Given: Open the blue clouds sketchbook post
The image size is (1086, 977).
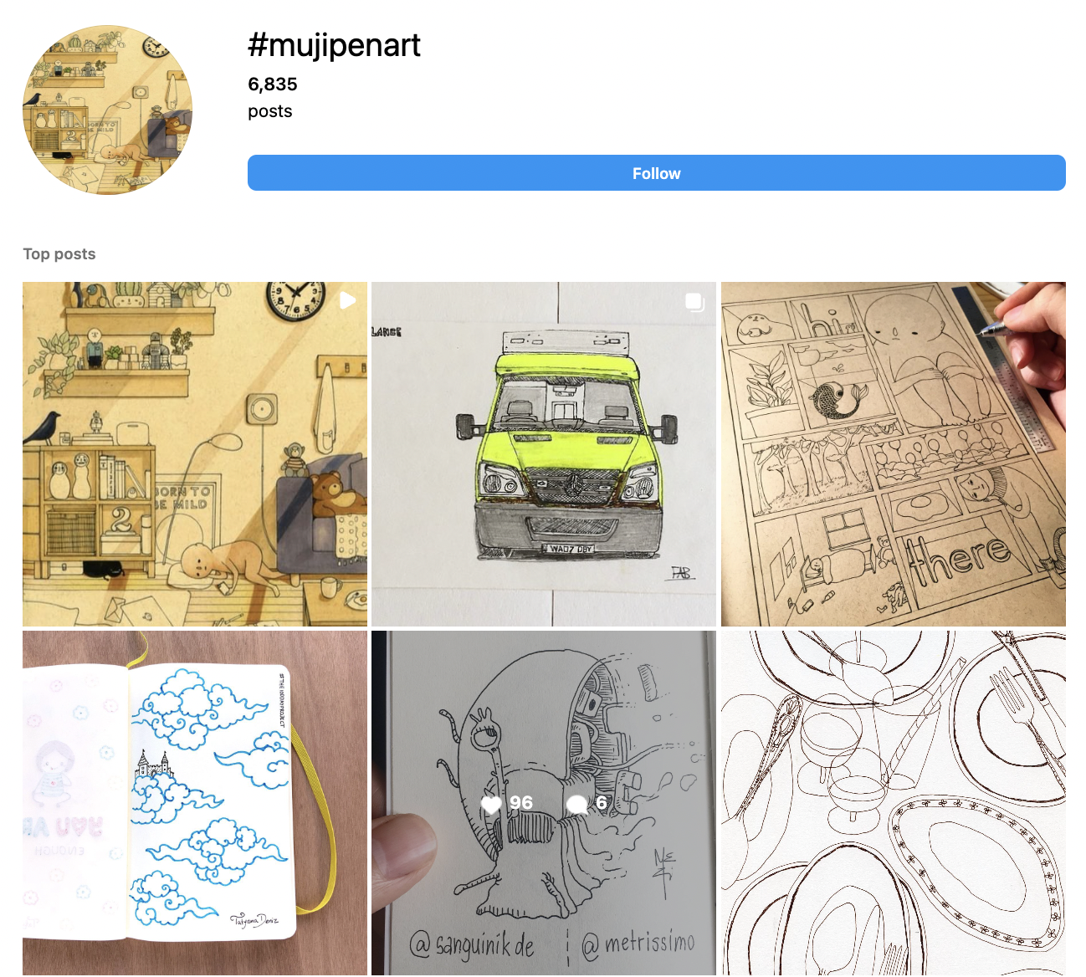Looking at the screenshot, I should [x=195, y=803].
